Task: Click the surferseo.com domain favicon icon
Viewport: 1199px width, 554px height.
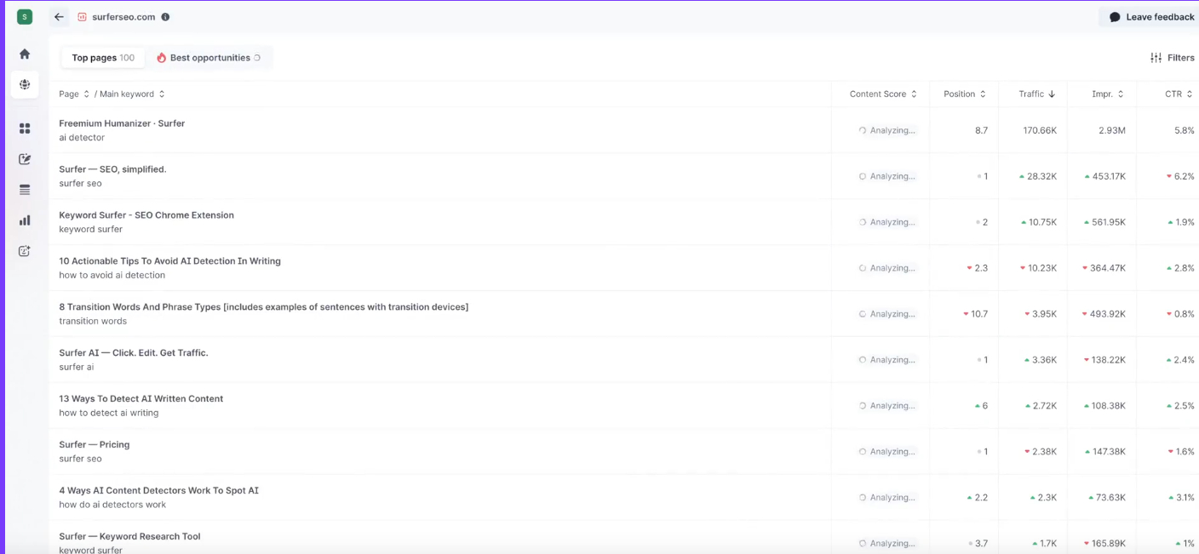Action: coord(82,17)
